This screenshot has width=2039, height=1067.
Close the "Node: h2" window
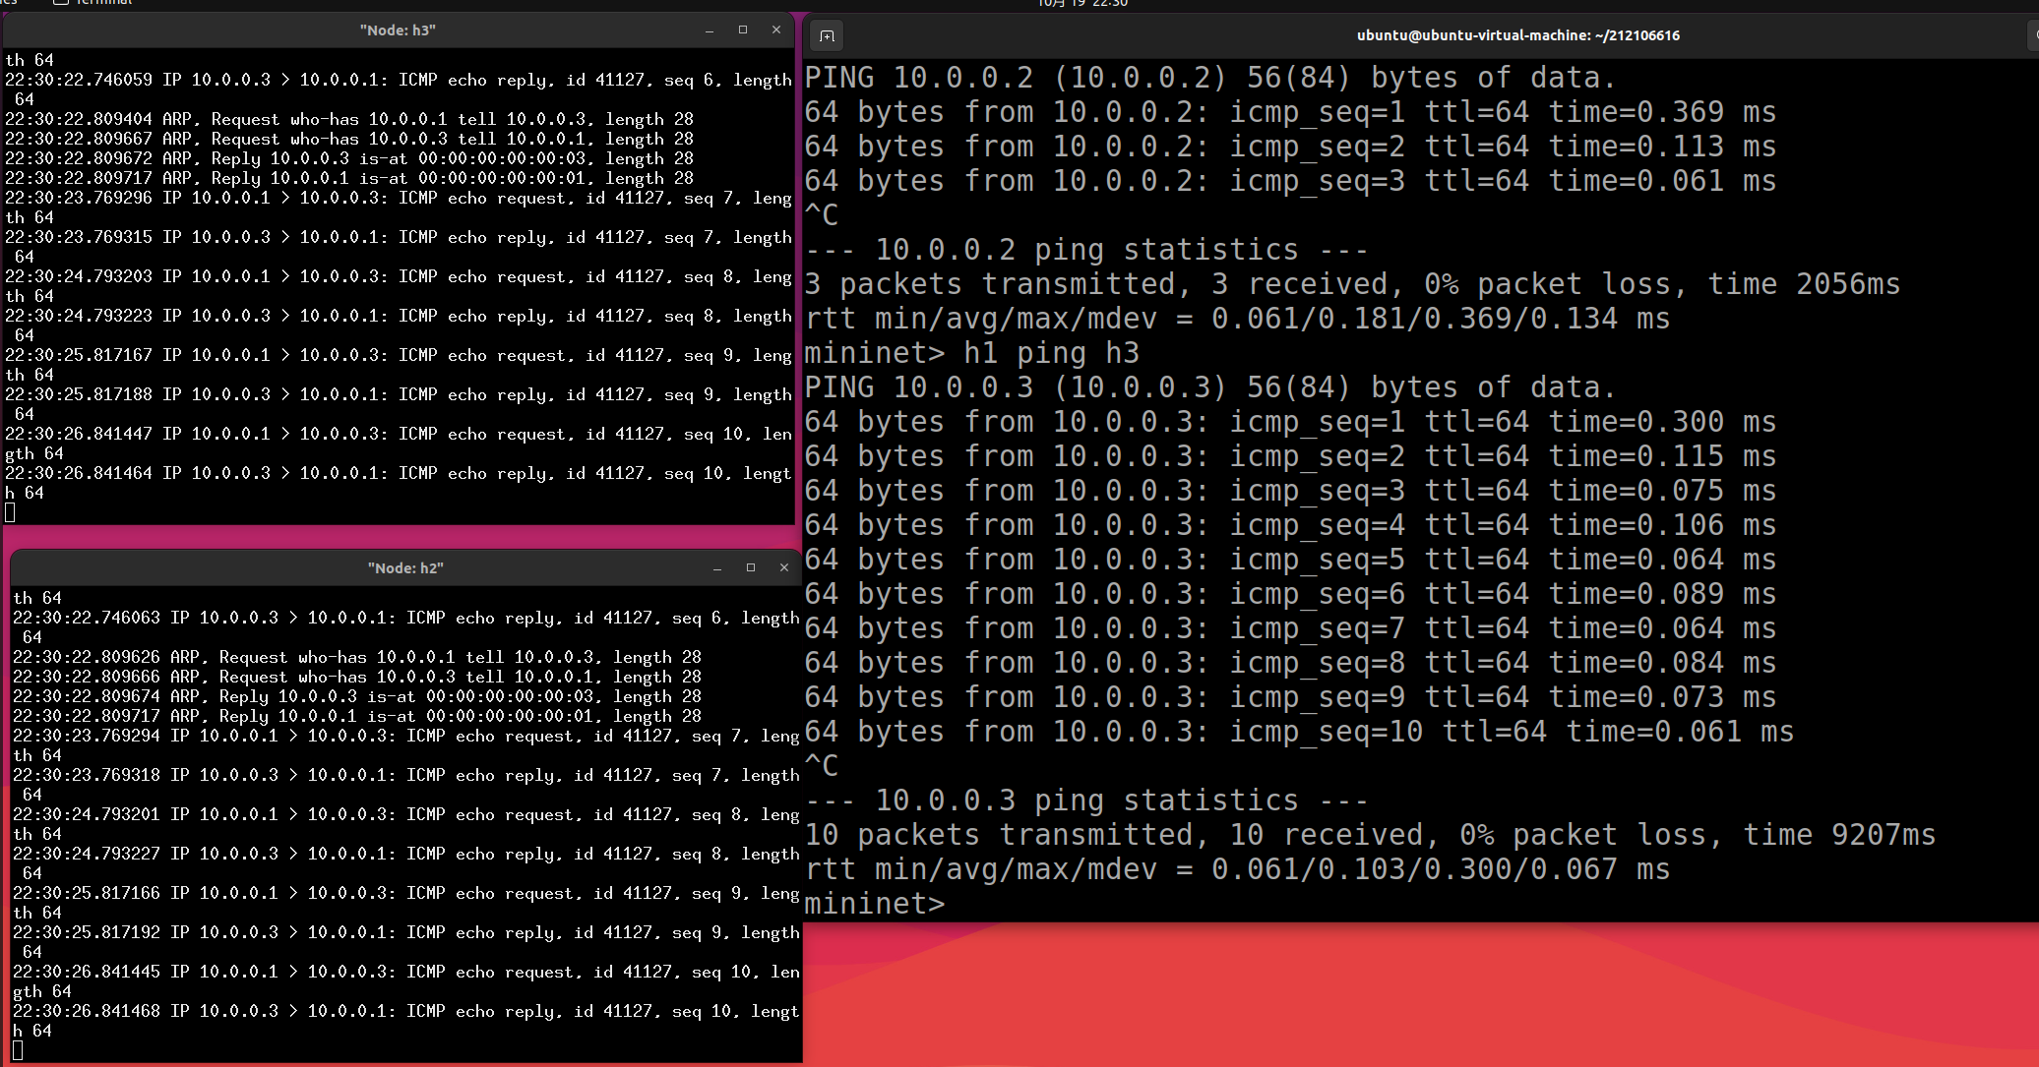click(784, 568)
